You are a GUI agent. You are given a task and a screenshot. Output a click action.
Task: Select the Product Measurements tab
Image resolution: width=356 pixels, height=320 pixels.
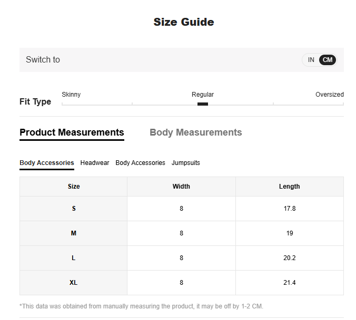(72, 132)
